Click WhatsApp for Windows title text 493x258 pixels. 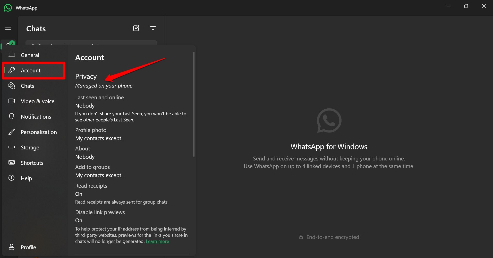[329, 147]
